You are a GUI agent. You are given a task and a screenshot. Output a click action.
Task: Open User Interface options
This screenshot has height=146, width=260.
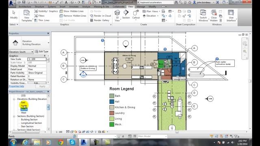click(231, 16)
